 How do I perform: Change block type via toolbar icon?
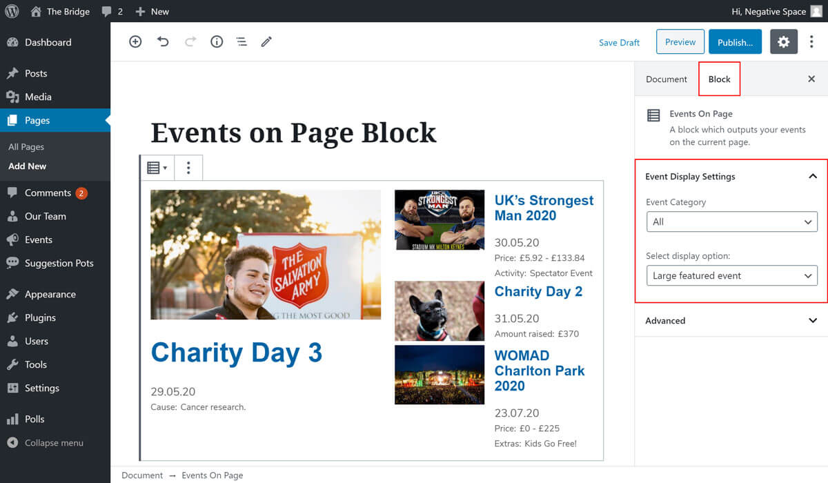[x=157, y=168]
